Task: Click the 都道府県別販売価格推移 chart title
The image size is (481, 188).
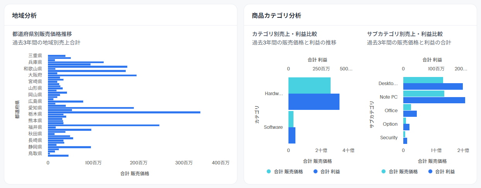Action: 42,34
